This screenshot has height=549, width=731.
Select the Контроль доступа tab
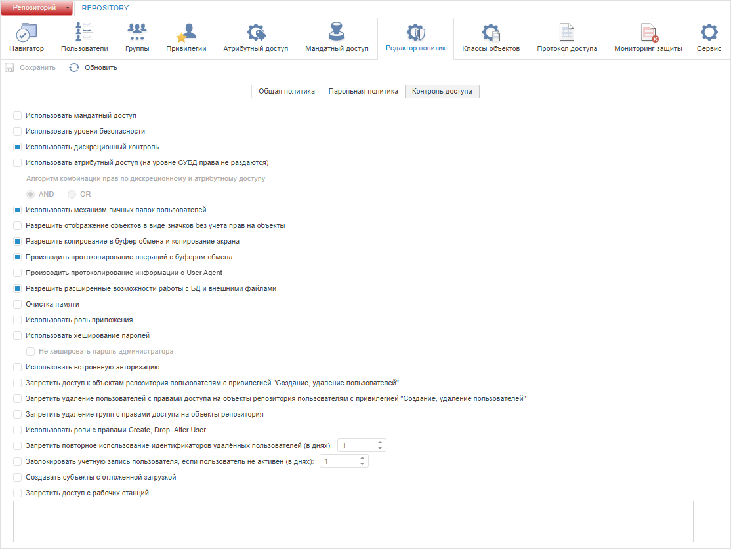click(442, 91)
